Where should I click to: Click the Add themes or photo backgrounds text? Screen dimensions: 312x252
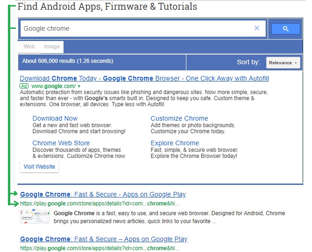coord(193,125)
